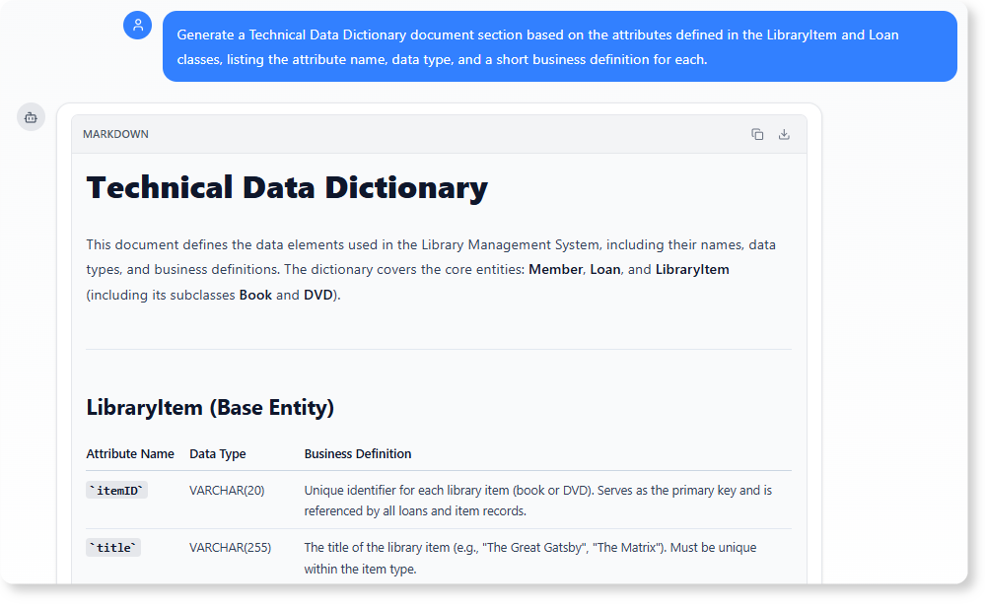Click the bold LibraryItem entity reference
Screen dimensions: 985x607
693,269
